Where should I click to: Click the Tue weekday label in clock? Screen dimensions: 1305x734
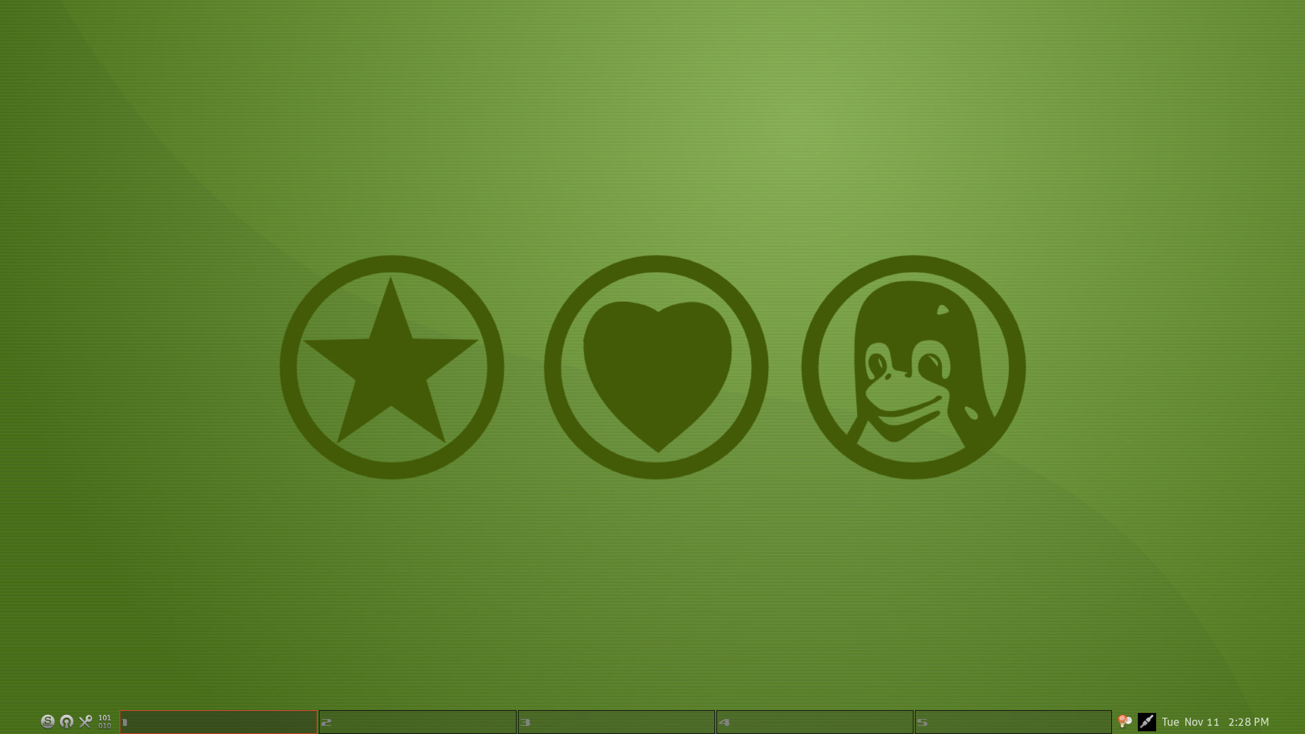coord(1170,722)
